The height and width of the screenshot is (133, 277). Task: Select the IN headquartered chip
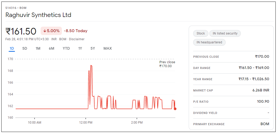pyautogui.click(x=209, y=42)
